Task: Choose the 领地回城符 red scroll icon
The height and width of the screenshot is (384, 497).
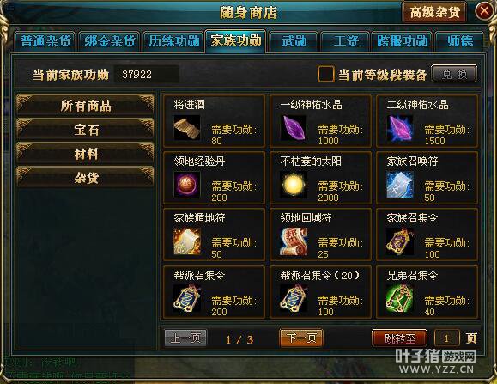Action: [x=294, y=241]
